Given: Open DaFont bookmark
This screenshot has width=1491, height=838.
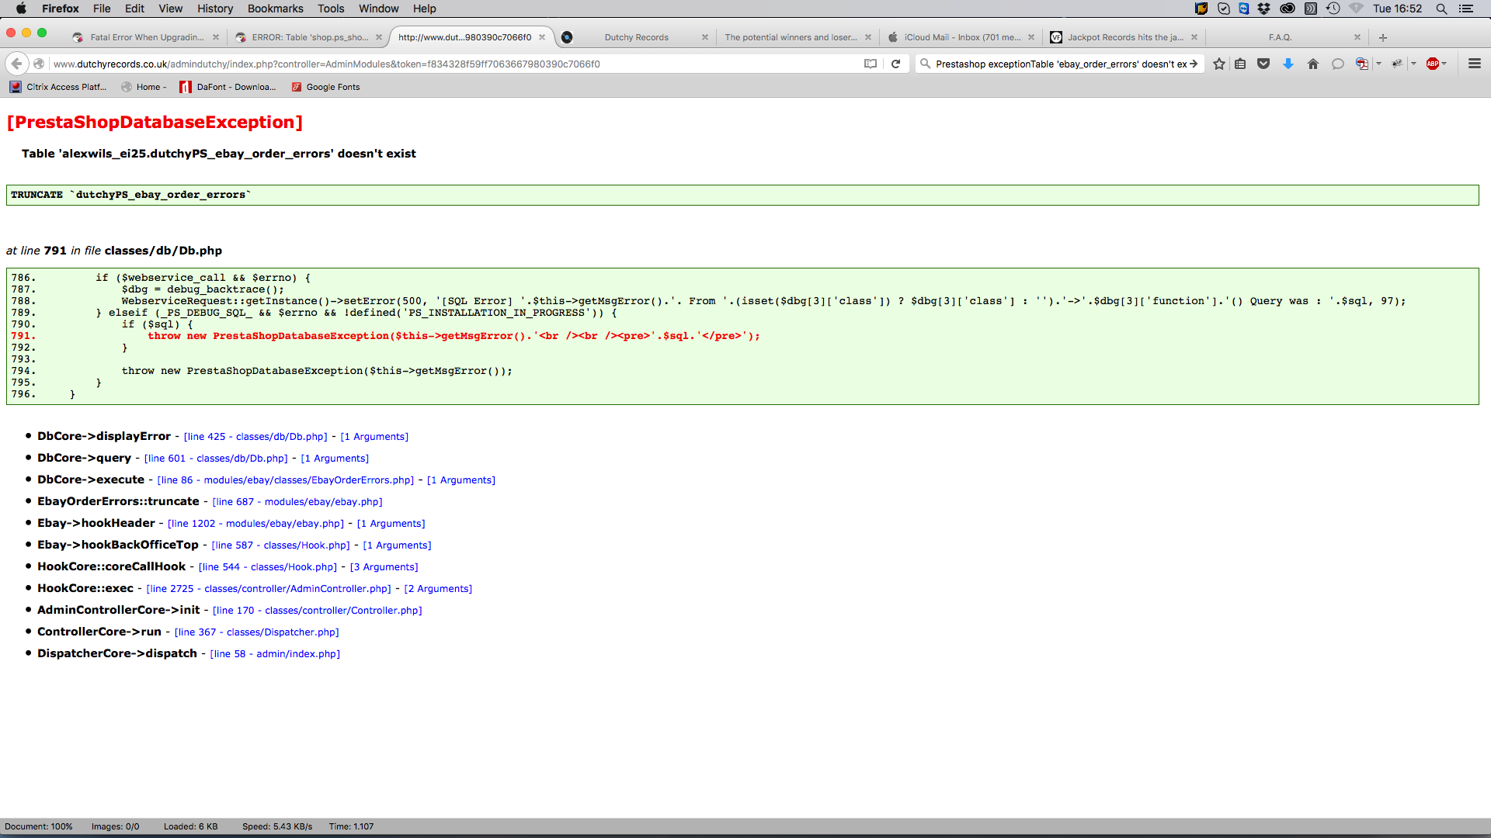Looking at the screenshot, I should 228,87.
